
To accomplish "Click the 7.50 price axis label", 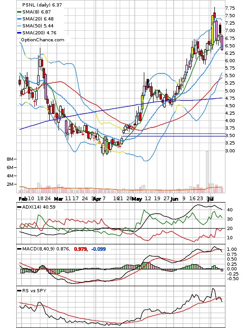I will [230, 16].
